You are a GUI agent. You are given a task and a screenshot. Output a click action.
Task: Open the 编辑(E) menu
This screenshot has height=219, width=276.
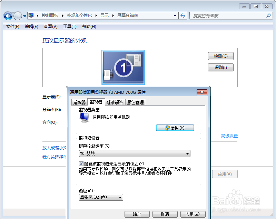point(31,27)
